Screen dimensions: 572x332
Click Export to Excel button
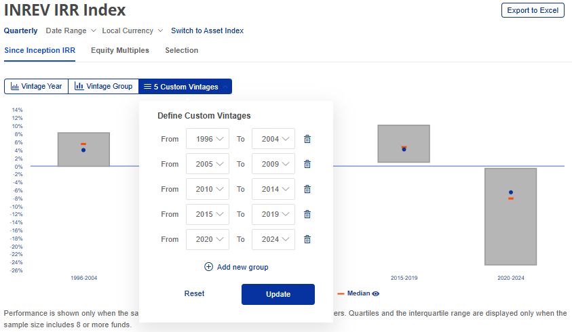[533, 10]
